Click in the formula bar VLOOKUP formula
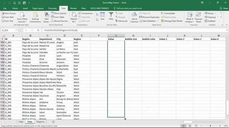Viewport: 229px width, 128px height. point(61,30)
